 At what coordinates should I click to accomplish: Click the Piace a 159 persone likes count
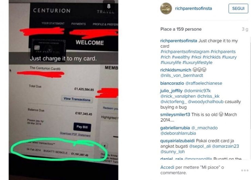coord(181,29)
